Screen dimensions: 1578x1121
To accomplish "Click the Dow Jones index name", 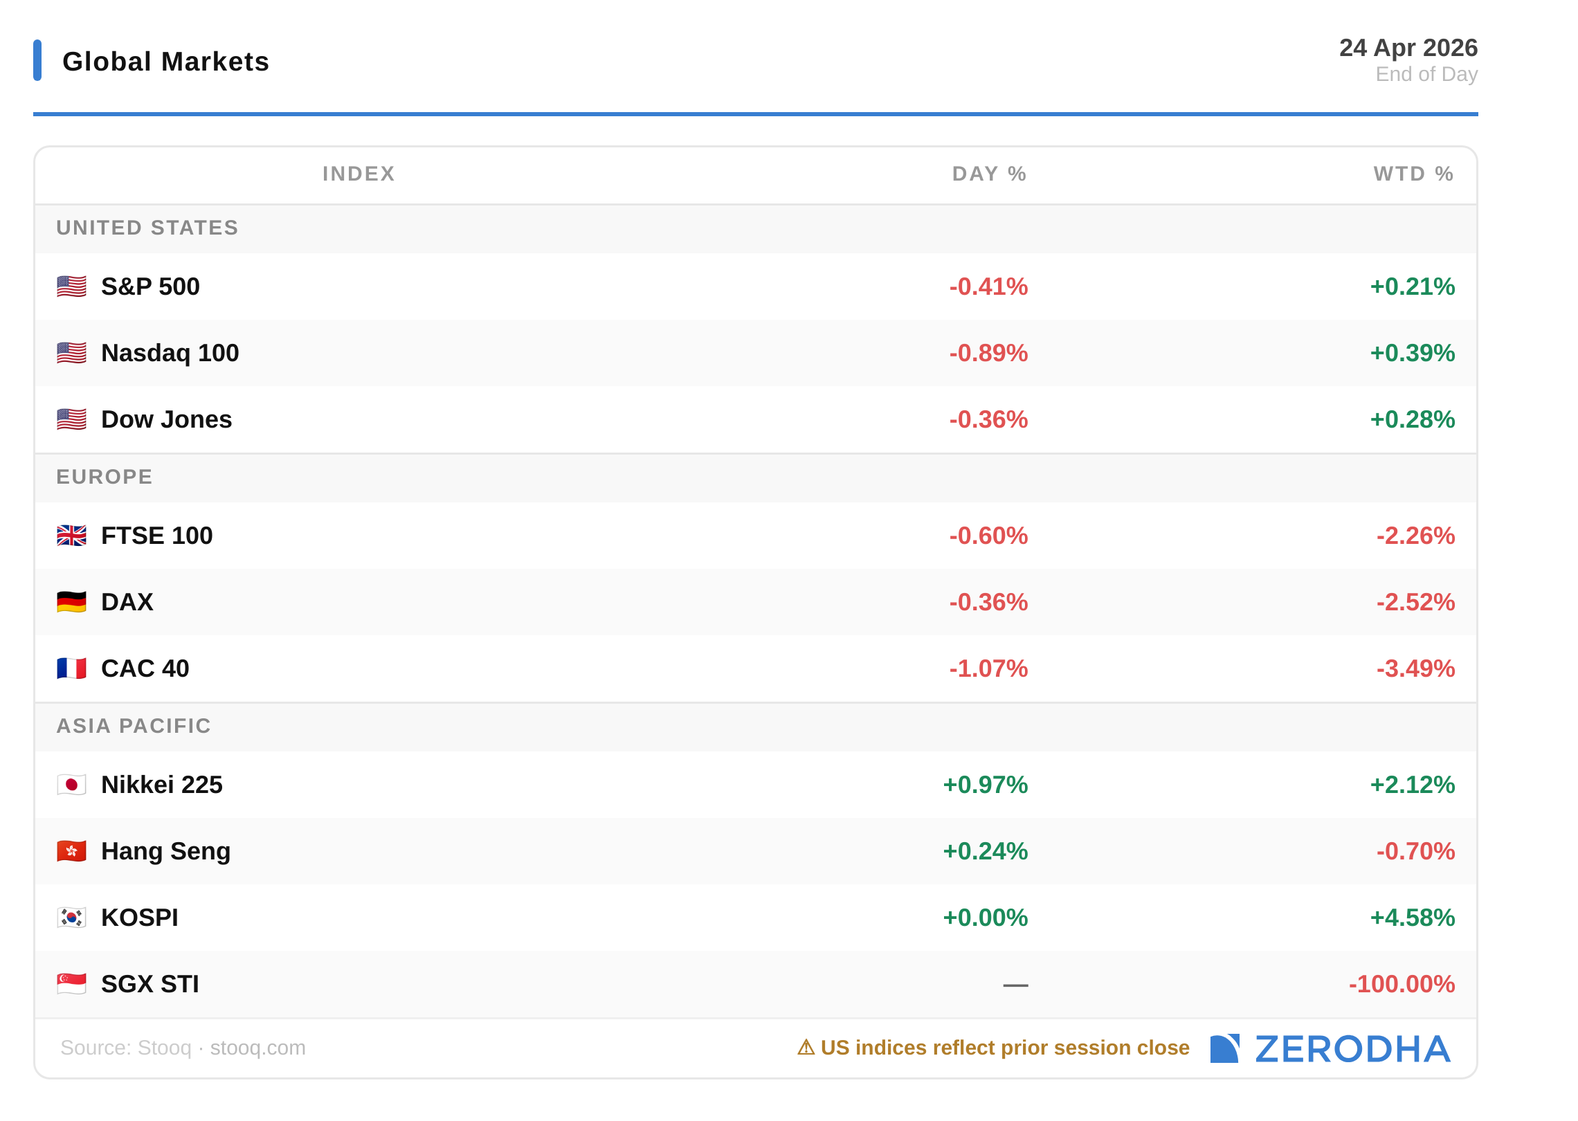I will point(166,419).
